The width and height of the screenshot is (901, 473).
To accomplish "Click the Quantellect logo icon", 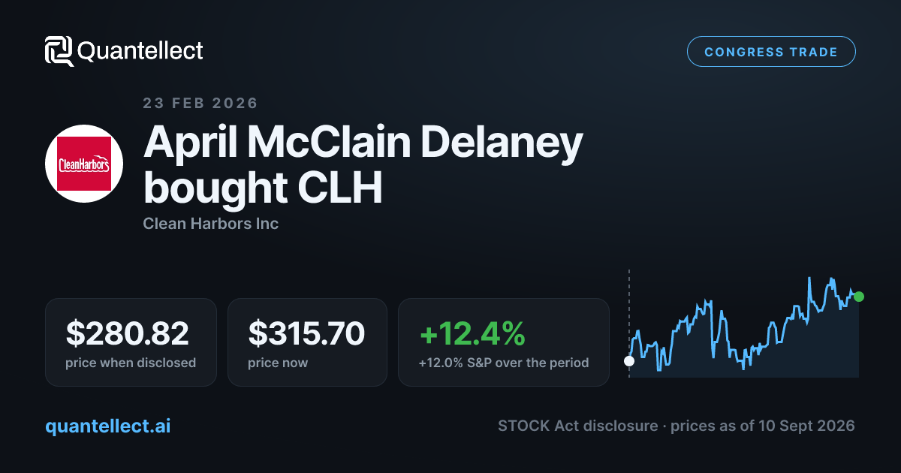I will coord(59,51).
